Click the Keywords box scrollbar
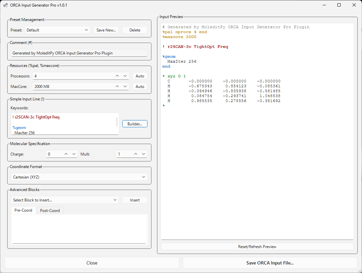Screen dimensions: 362x273 click(x=117, y=122)
